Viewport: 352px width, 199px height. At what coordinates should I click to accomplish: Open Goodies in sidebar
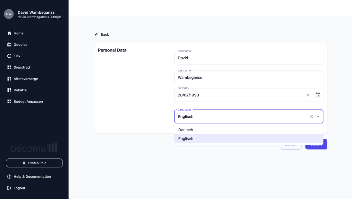[20, 45]
